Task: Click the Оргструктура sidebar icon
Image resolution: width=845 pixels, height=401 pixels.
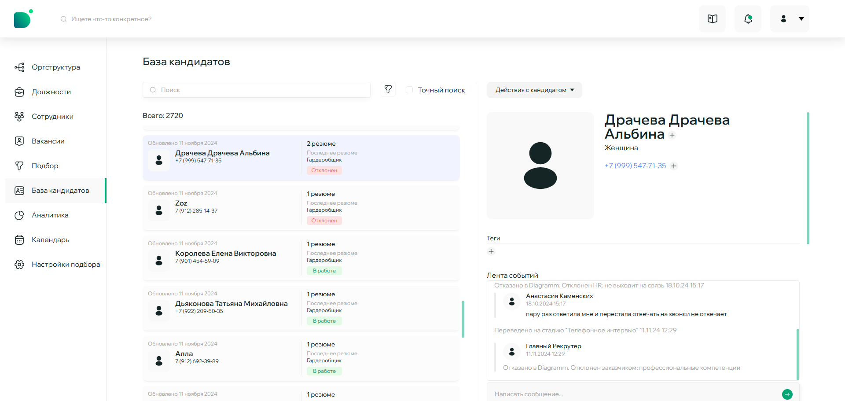Action: pos(19,67)
